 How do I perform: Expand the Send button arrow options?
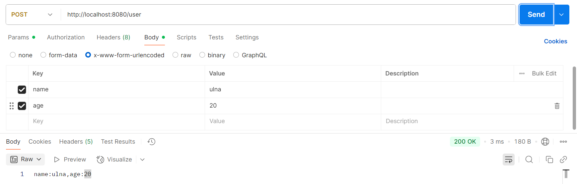coord(561,15)
